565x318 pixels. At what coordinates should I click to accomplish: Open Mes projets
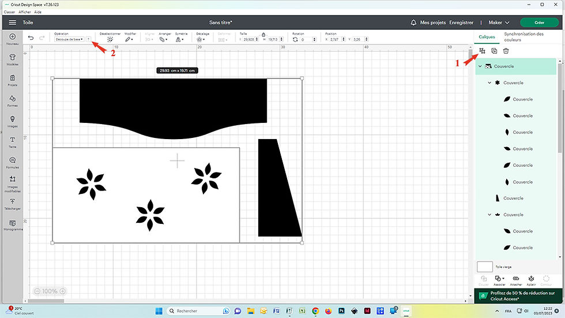tap(433, 23)
